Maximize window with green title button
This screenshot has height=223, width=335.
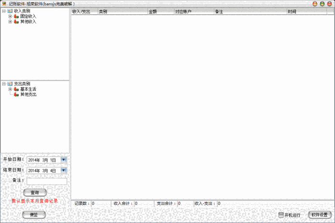click(x=322, y=4)
